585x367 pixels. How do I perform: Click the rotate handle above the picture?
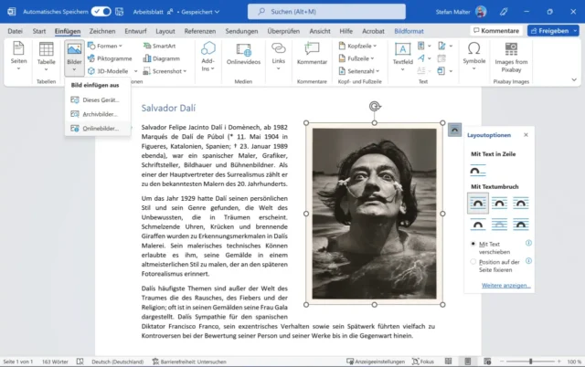click(375, 107)
